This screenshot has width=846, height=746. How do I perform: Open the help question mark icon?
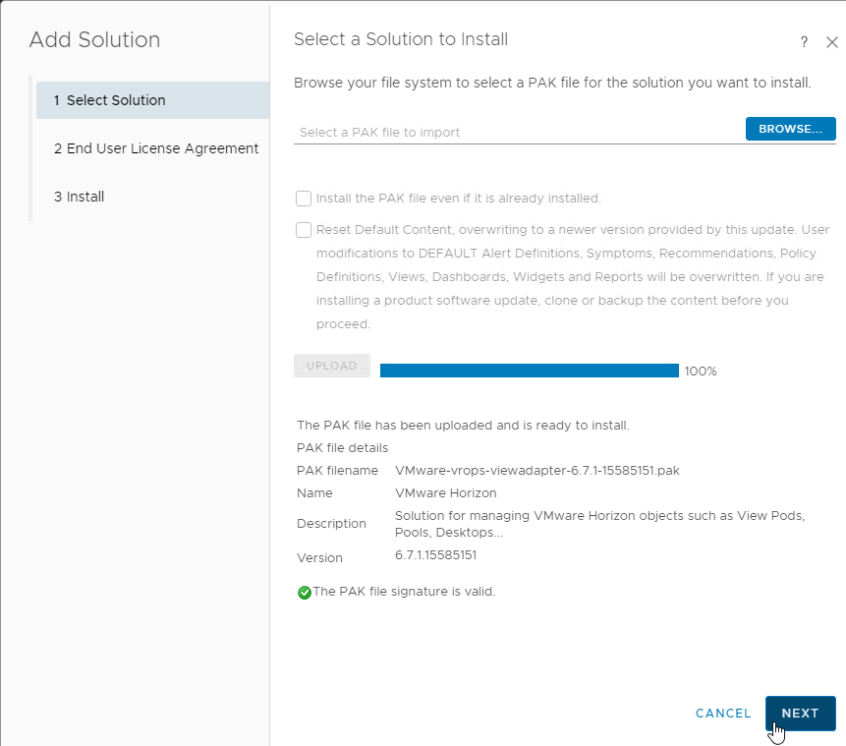804,42
